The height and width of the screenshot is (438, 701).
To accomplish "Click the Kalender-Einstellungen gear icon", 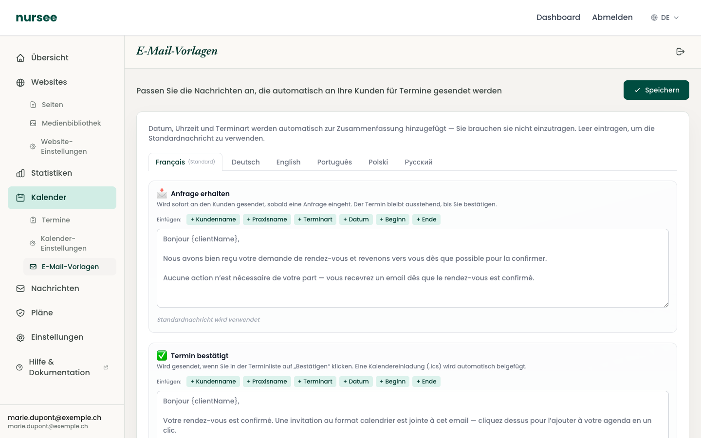I will pos(33,243).
